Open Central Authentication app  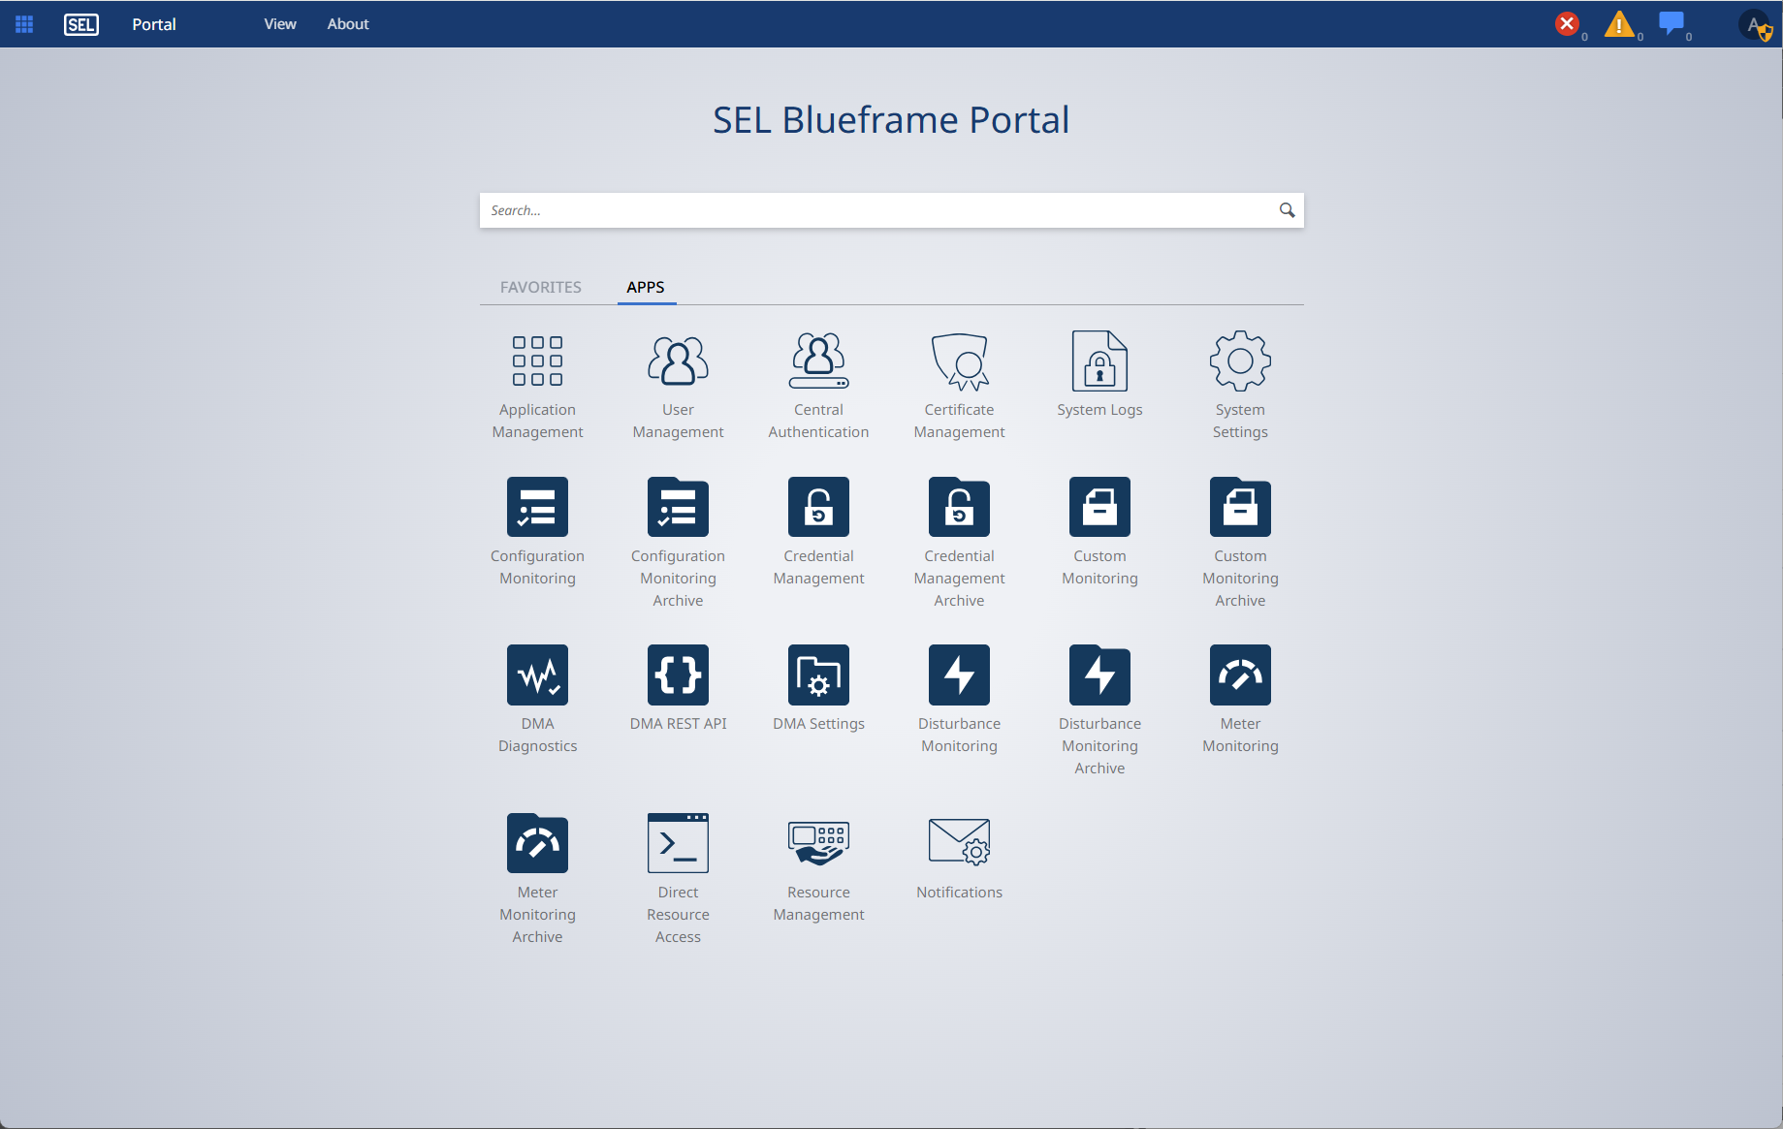click(818, 361)
